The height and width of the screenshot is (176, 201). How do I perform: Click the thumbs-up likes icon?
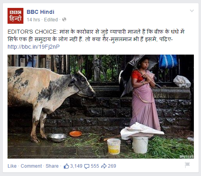click(66, 166)
